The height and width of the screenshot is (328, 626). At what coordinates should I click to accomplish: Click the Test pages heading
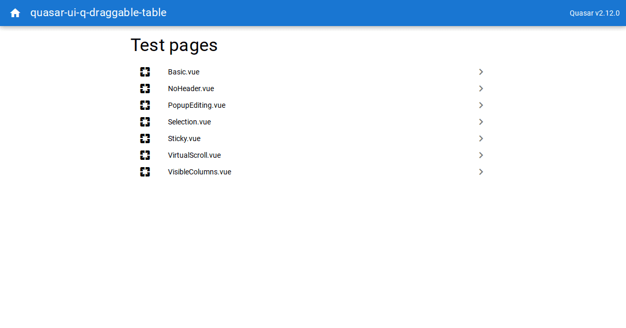(174, 45)
